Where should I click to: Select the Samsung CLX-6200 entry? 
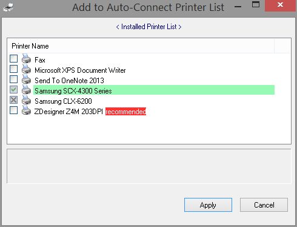point(63,101)
